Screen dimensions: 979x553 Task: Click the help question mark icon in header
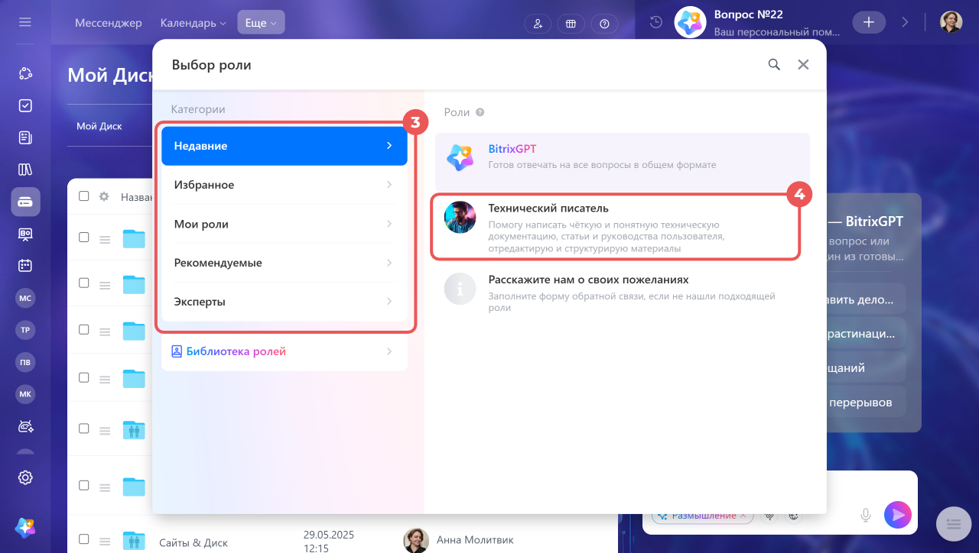[x=604, y=24]
